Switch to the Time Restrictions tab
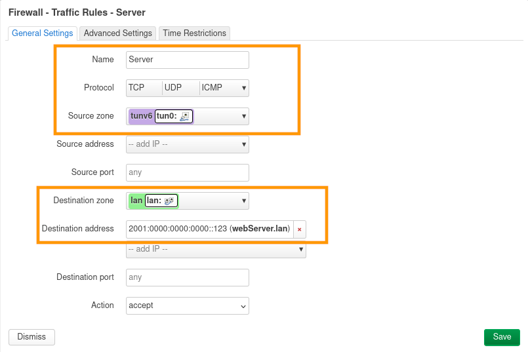The height and width of the screenshot is (352, 528). [x=194, y=33]
